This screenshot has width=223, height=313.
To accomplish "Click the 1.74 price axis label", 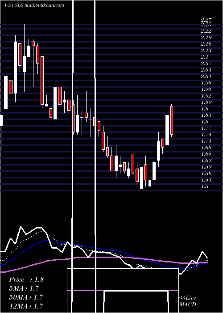I will pos(206,135).
